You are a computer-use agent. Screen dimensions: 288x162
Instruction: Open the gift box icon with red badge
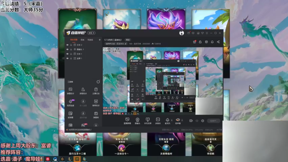point(194,42)
